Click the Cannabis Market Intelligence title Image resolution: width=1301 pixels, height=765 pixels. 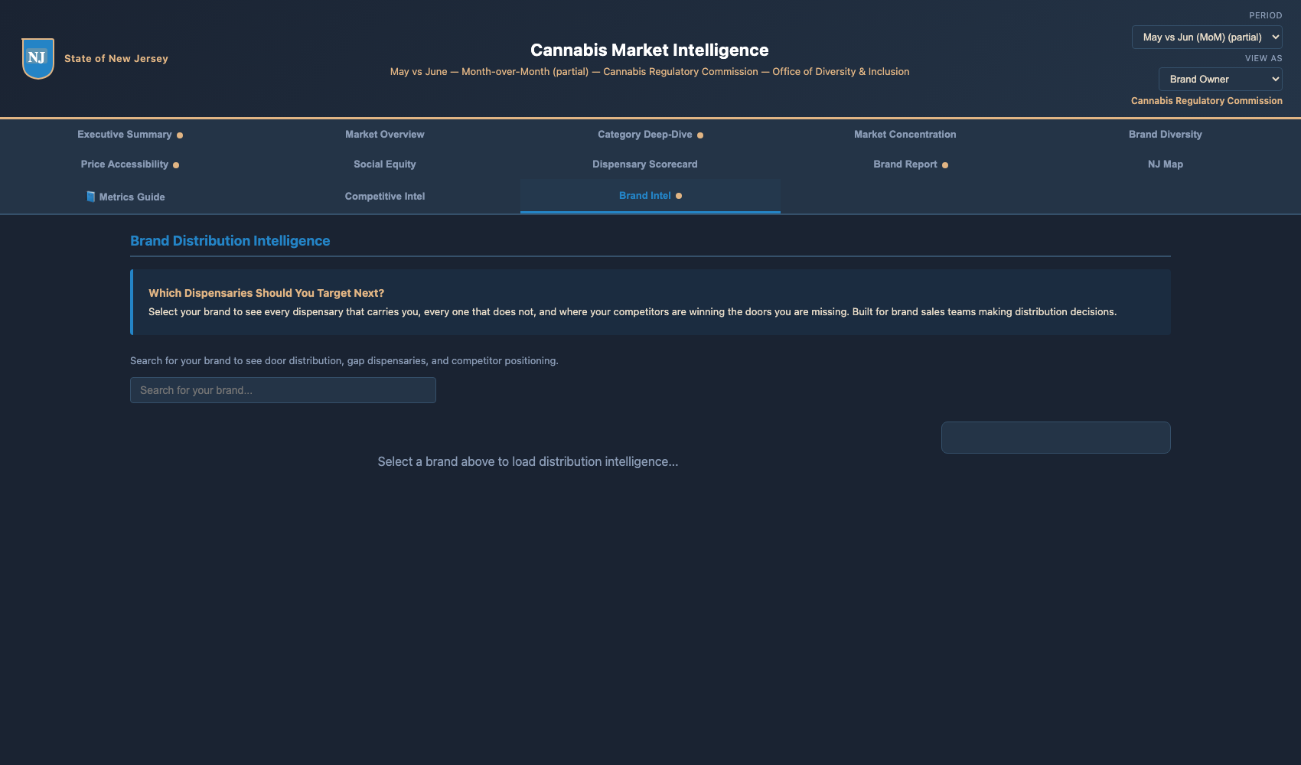(x=650, y=50)
